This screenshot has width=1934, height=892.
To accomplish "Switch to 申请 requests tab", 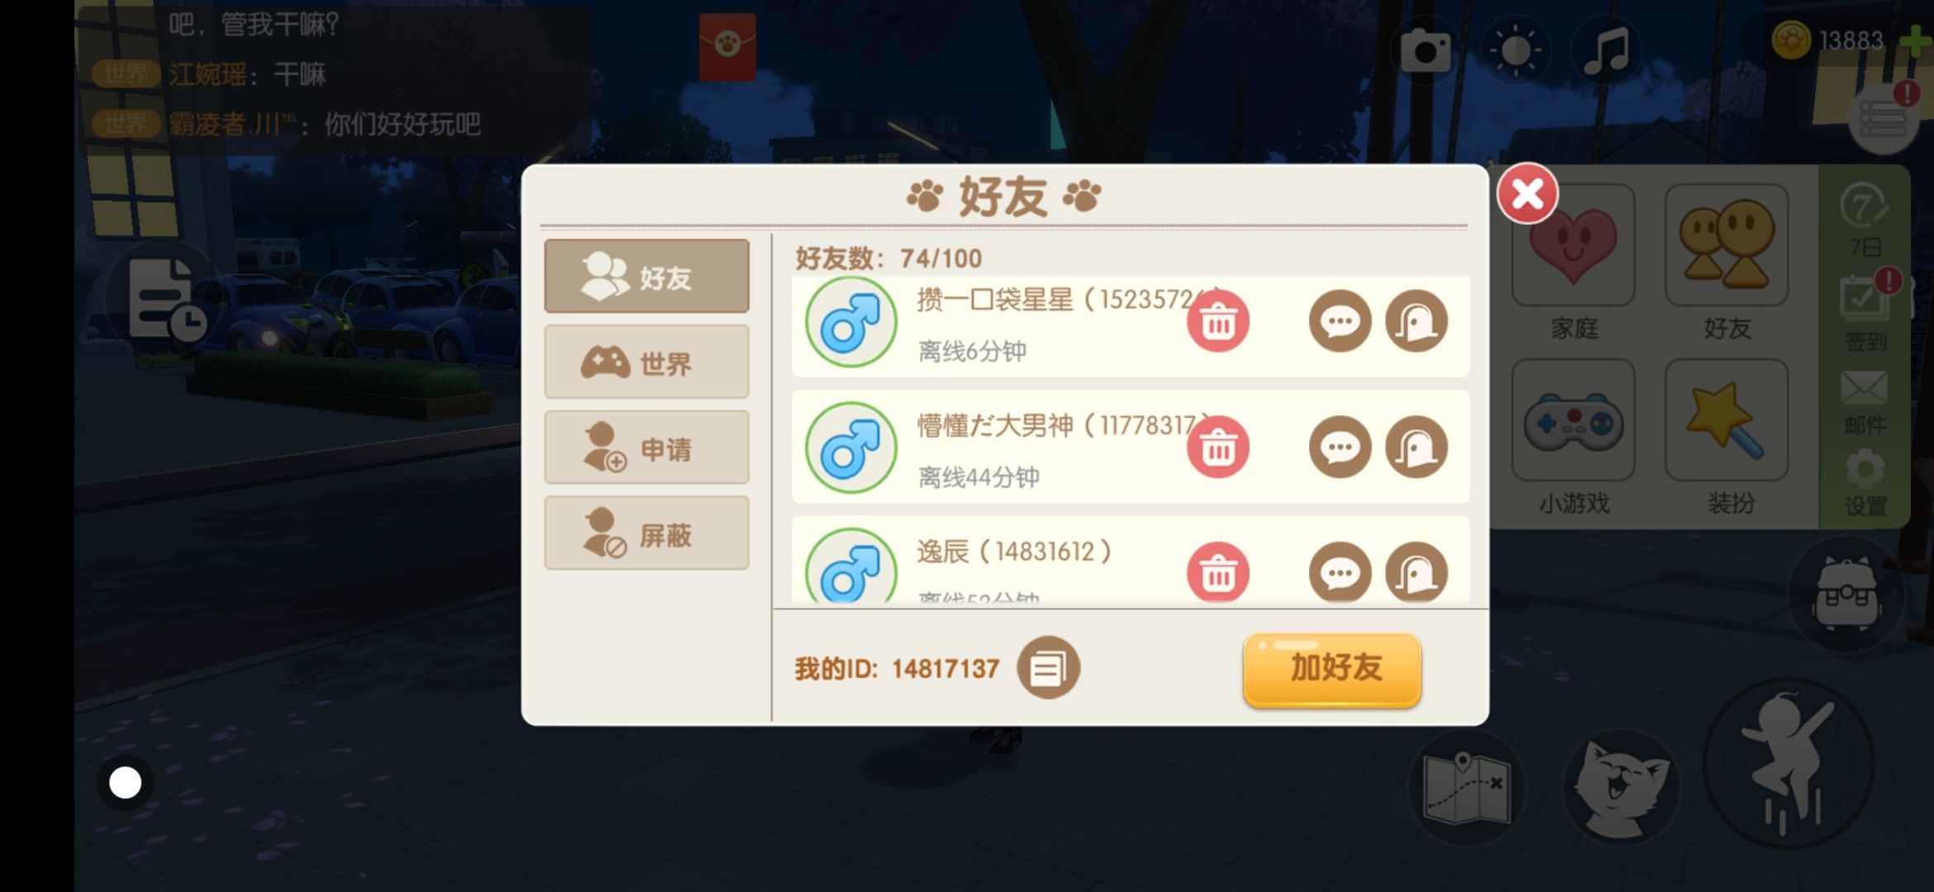I will (646, 448).
